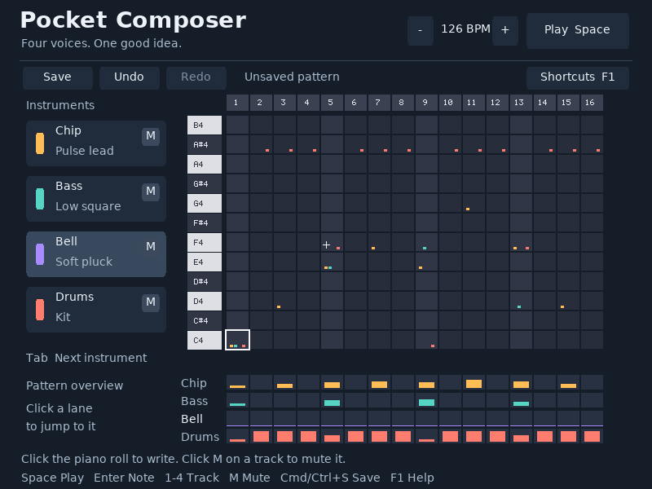The image size is (652, 489).
Task: Mute the Bass track
Action: pyautogui.click(x=151, y=192)
